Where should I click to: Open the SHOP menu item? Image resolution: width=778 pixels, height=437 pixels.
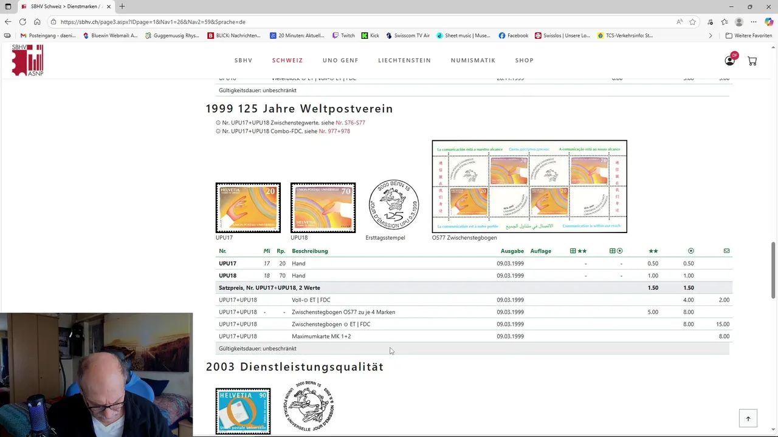(x=524, y=60)
